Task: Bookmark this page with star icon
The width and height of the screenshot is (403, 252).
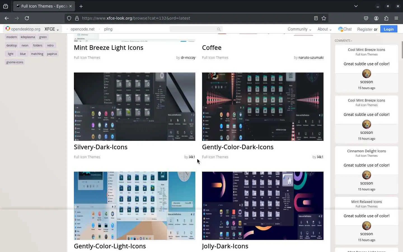Action: click(x=324, y=18)
